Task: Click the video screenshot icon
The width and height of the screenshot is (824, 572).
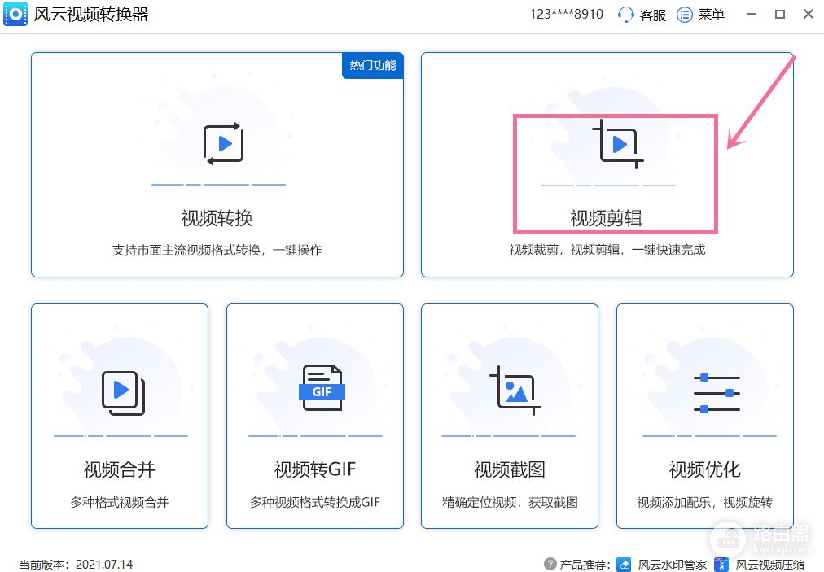Action: point(513,391)
